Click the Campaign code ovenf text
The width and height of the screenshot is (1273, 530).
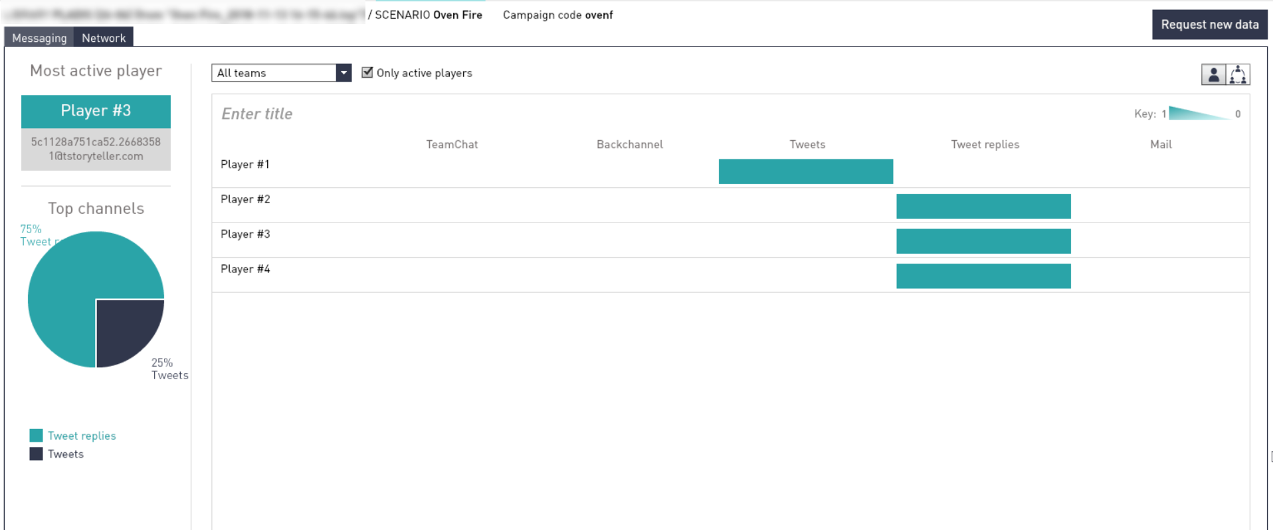(x=557, y=15)
